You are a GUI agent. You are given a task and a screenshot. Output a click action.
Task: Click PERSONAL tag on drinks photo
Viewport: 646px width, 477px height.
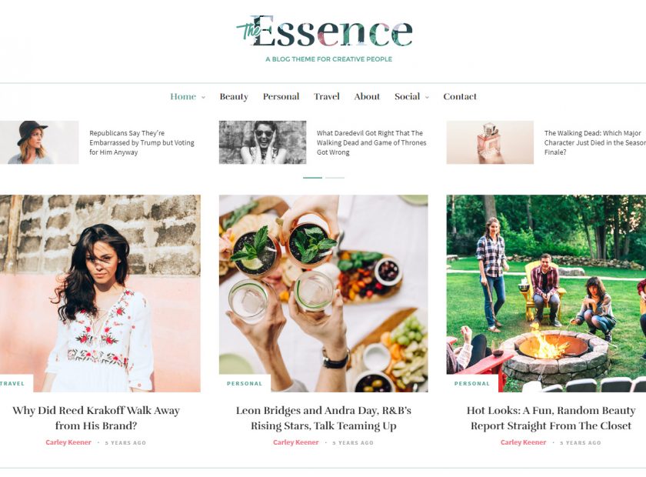[245, 383]
